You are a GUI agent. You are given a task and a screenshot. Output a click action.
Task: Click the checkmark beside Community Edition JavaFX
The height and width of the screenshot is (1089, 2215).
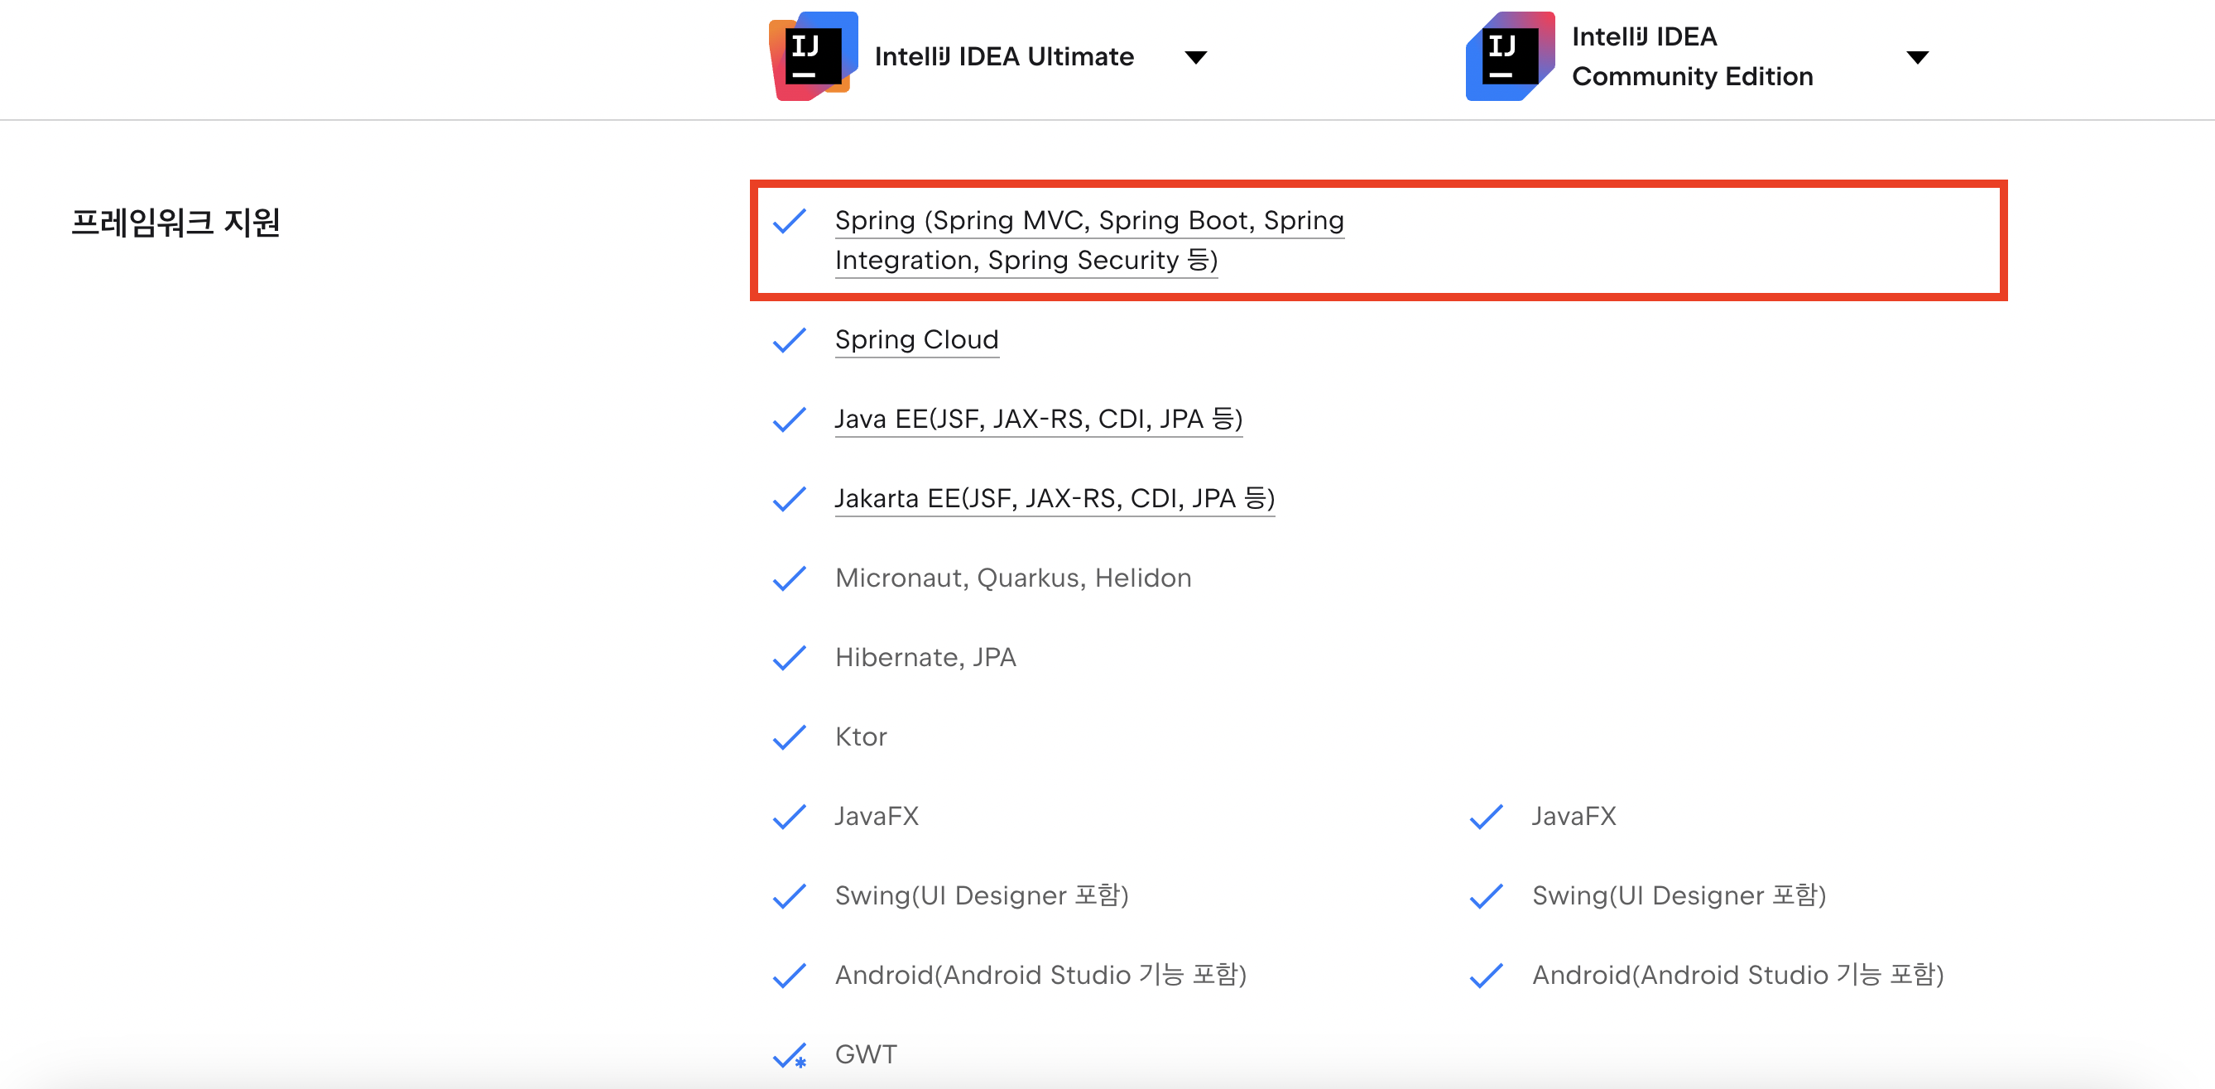tap(1487, 817)
